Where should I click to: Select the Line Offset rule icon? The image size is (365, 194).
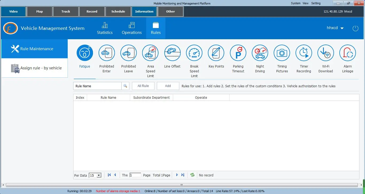[172, 53]
